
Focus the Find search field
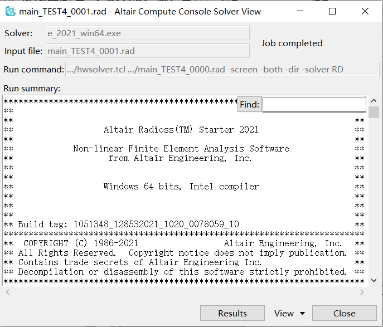tap(314, 104)
